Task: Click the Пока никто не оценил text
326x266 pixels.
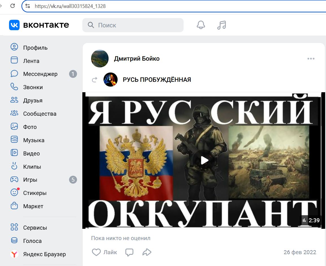Action: pyautogui.click(x=121, y=238)
